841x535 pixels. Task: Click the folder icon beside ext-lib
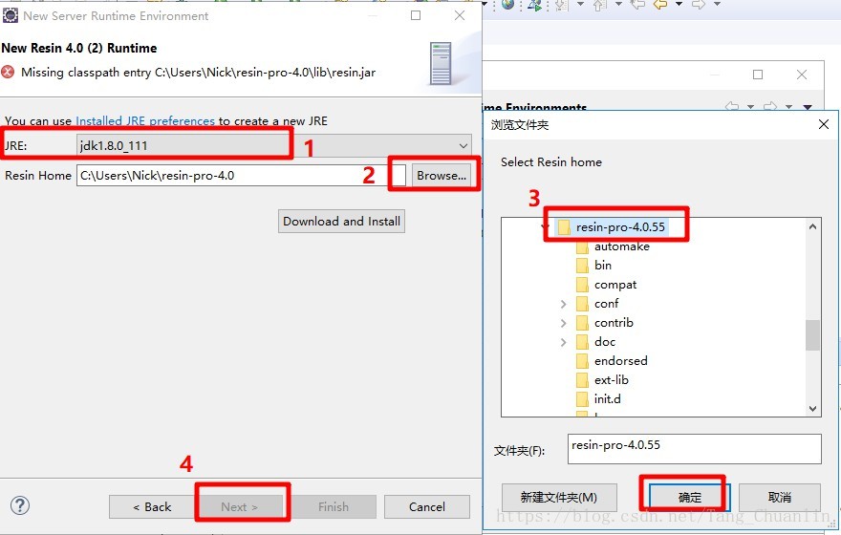(x=582, y=380)
